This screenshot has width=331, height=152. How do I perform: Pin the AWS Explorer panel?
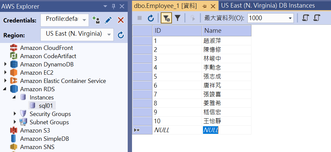tap(114, 7)
